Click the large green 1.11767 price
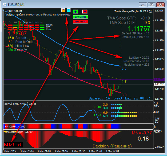The image size is (167, 156). tap(139, 29)
